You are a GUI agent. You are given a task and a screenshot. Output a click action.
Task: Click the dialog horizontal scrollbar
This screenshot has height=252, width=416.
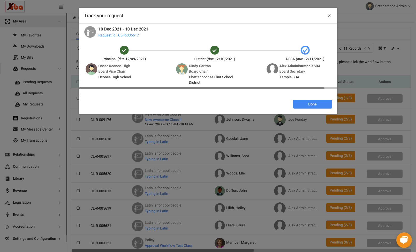pyautogui.click(x=202, y=88)
